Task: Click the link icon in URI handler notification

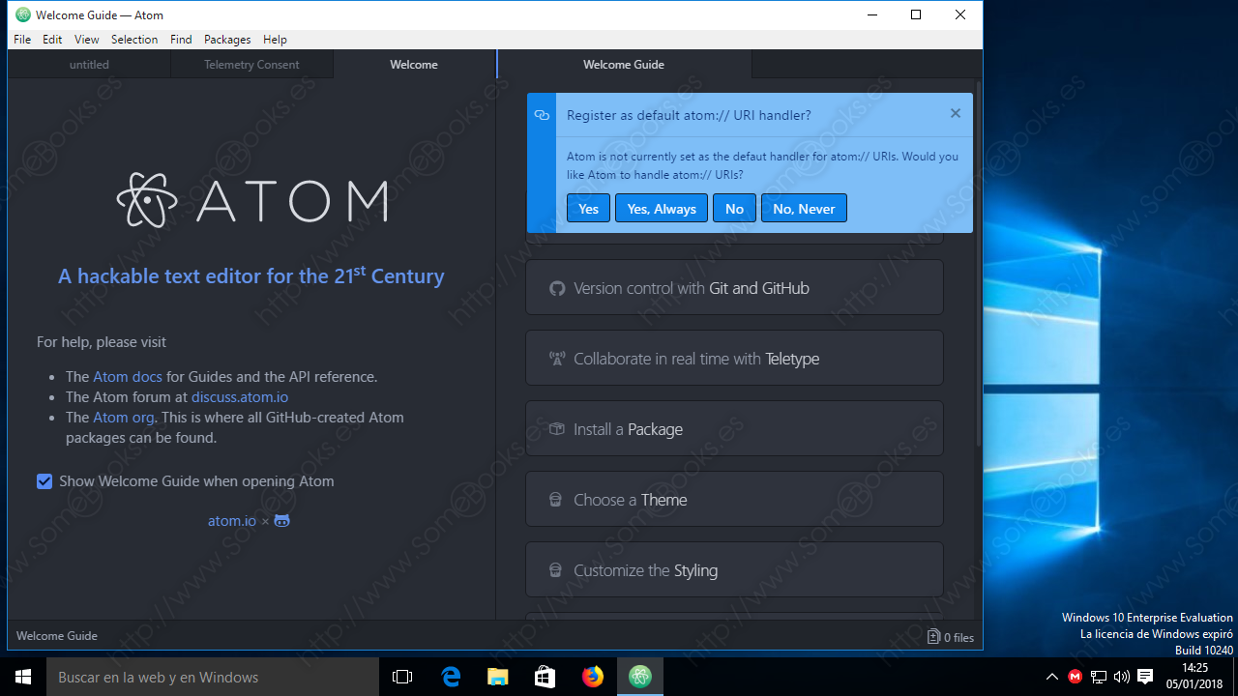Action: point(542,115)
